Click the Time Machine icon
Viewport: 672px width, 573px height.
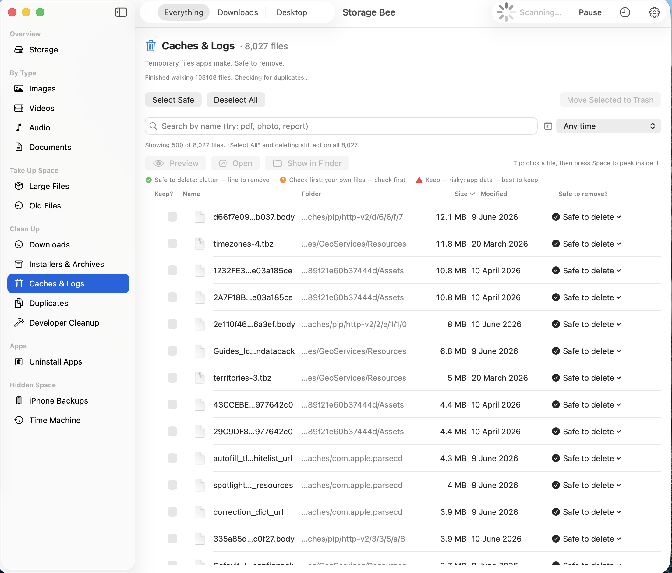[x=19, y=420]
